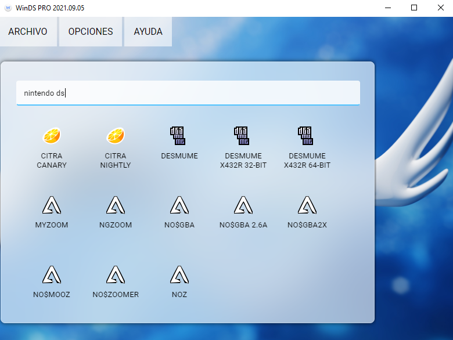
Task: Open the DeSmuME X432R 64-bit icon
Action: (x=305, y=136)
